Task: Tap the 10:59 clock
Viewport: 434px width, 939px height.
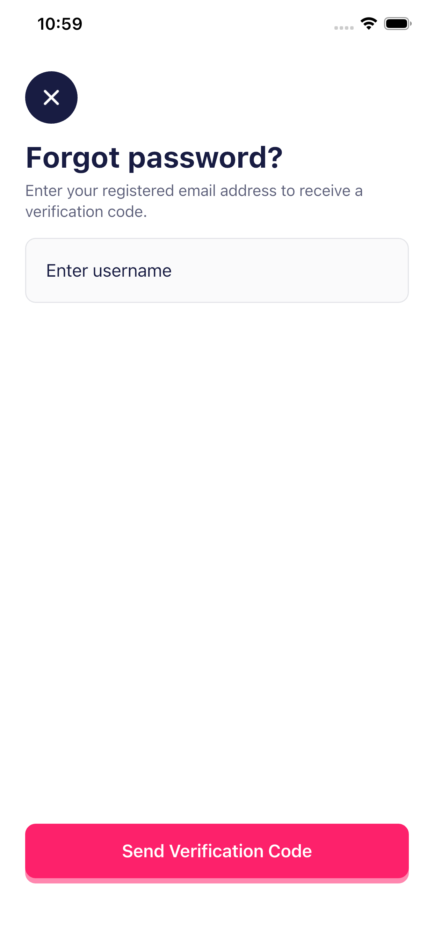Action: pos(60,24)
